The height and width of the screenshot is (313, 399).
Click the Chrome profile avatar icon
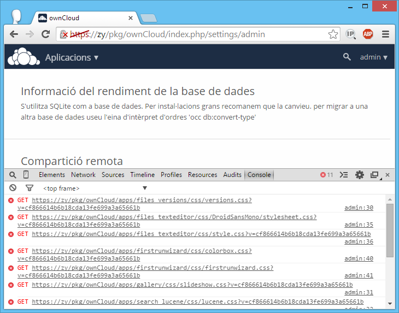click(16, 16)
